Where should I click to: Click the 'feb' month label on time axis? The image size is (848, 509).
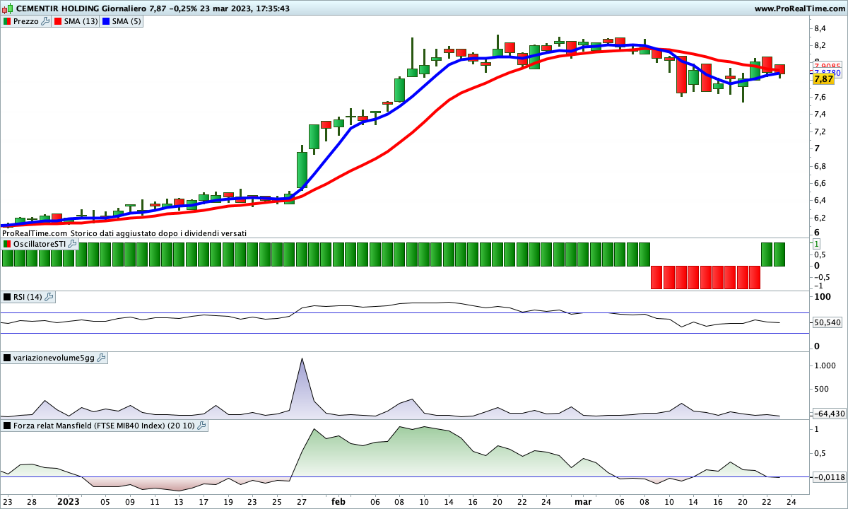pyautogui.click(x=338, y=501)
